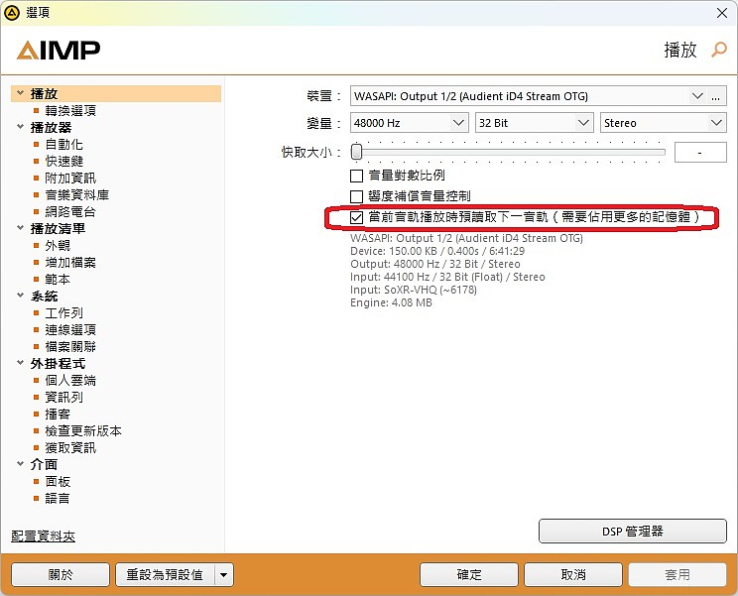Collapse the 系統 tree section
The image size is (738, 596).
pos(20,296)
